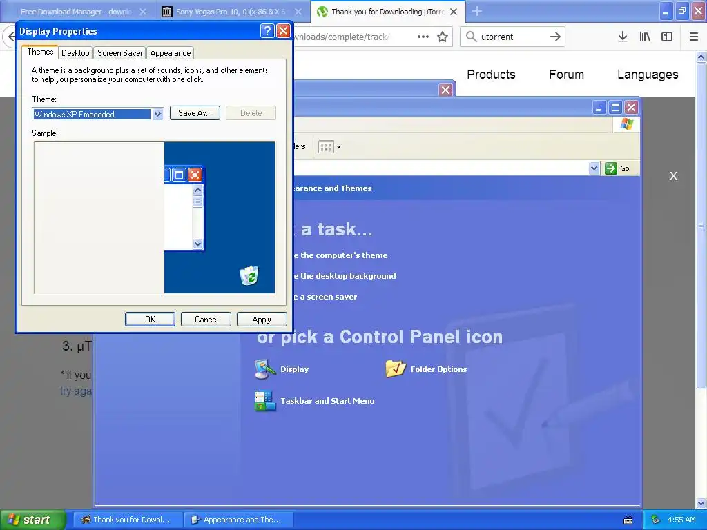Click the Save As... button
Image resolution: width=707 pixels, height=530 pixels.
click(195, 113)
